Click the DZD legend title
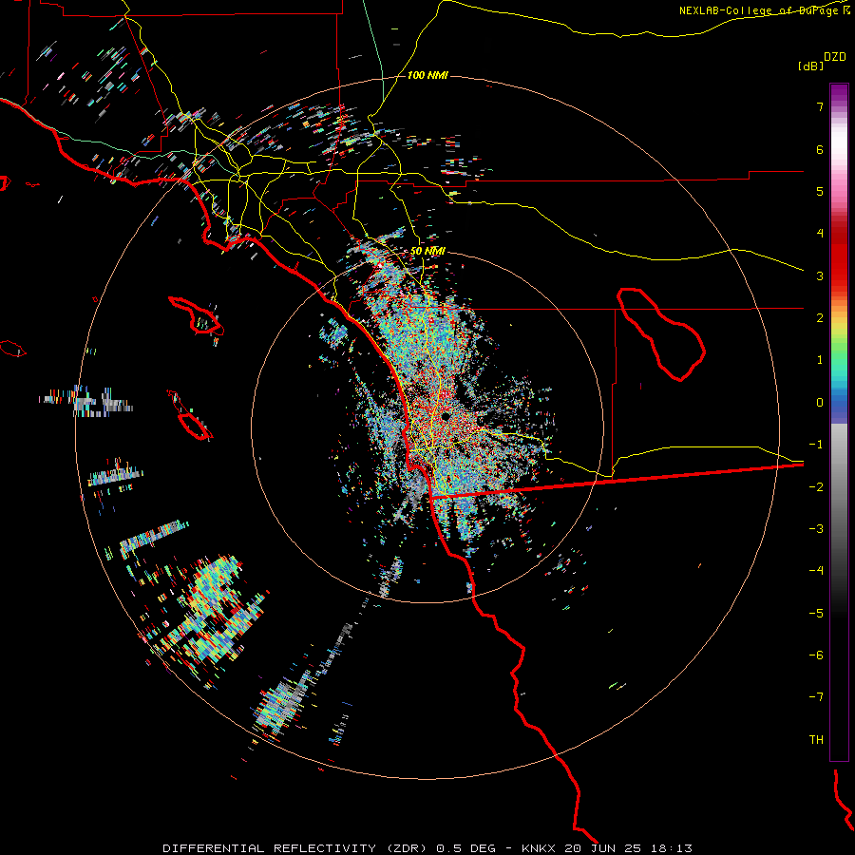855x855 pixels. coord(835,57)
